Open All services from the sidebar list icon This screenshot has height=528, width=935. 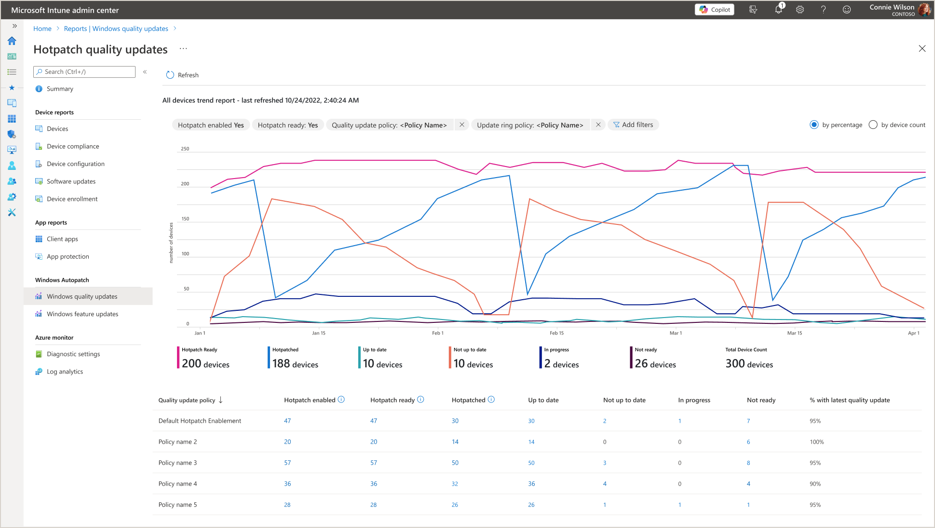point(12,71)
